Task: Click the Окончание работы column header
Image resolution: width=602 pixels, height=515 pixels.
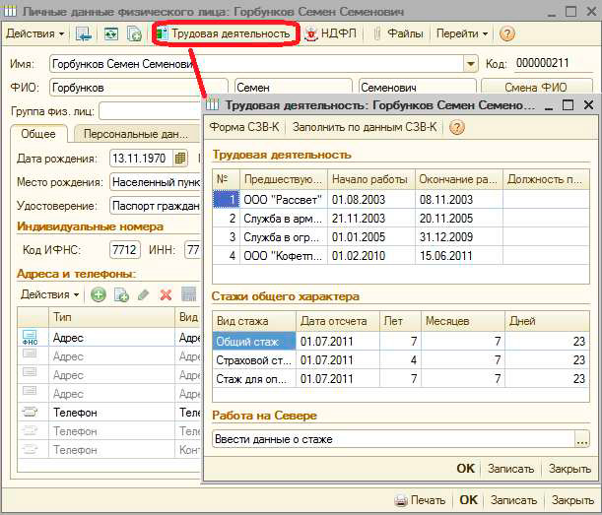Action: pos(459,179)
